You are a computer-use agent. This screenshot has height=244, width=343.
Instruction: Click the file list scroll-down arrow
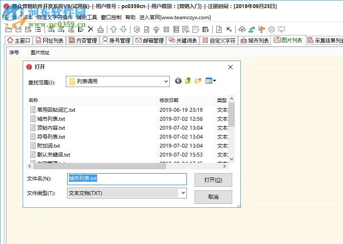(x=231, y=159)
